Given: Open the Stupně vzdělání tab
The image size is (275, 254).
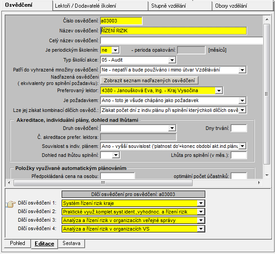Looking at the screenshot, I should click(180, 6).
